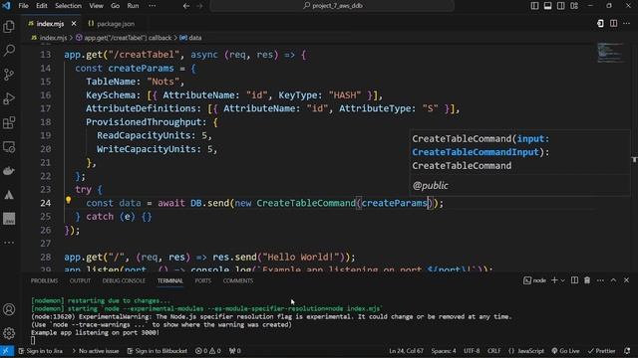Change end of line sequence CRLF
This screenshot has width=638, height=358.
[494, 351]
